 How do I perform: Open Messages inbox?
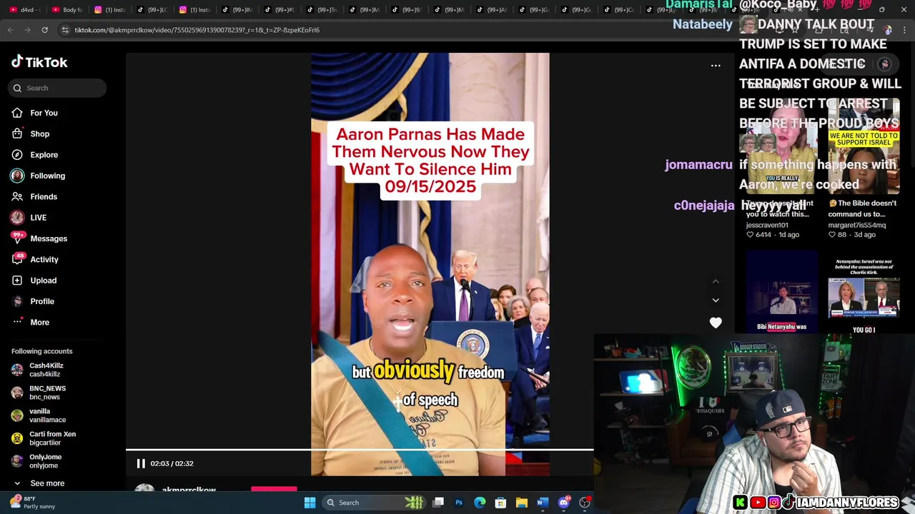[48, 238]
